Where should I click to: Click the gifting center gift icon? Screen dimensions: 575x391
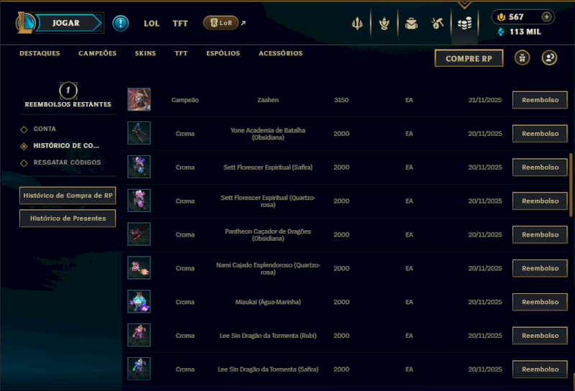tap(523, 58)
